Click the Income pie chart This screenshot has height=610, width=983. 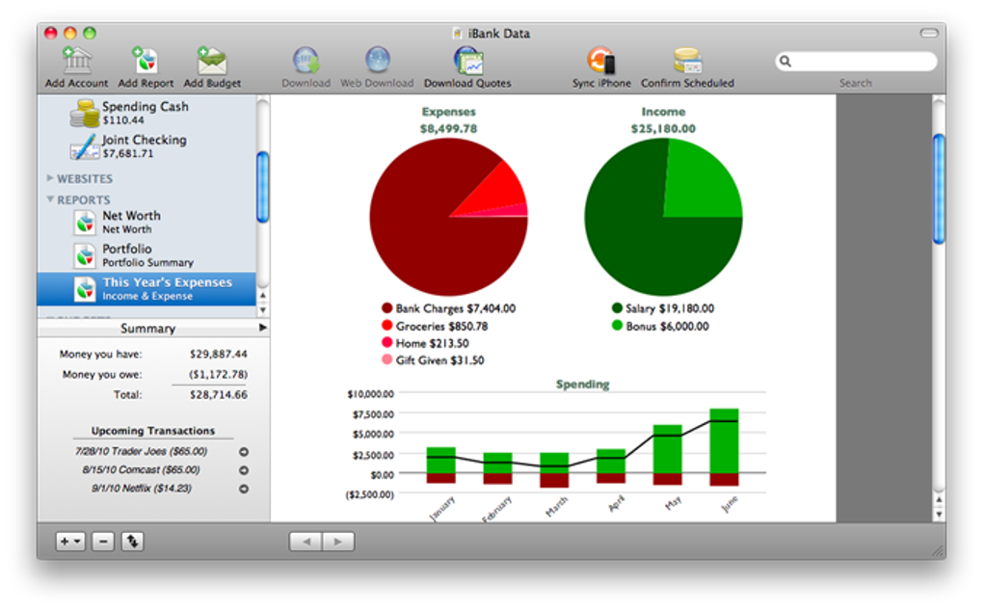coord(663,217)
